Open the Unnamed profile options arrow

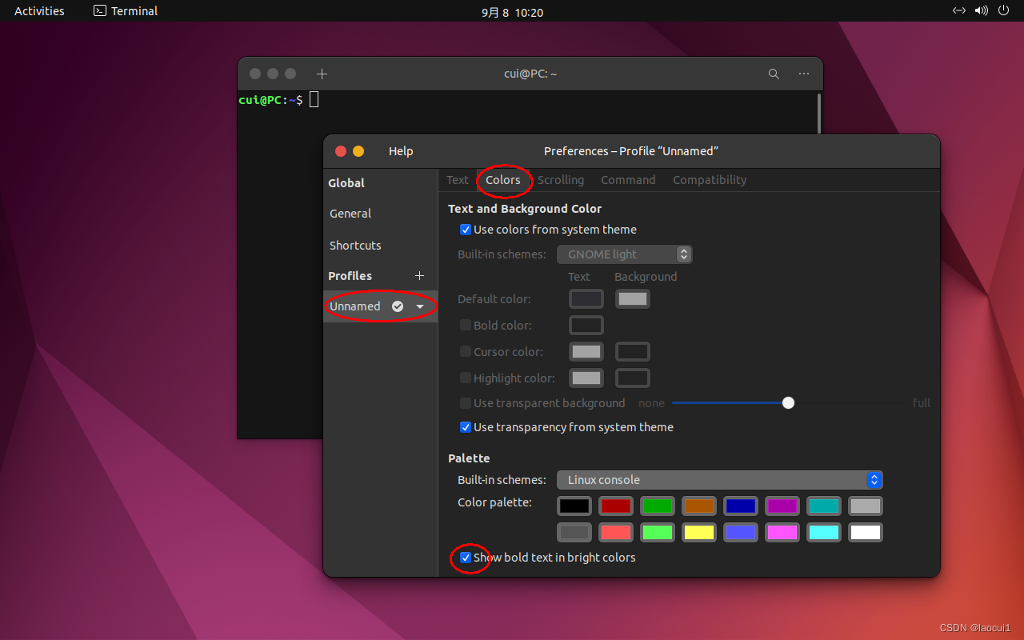(420, 306)
